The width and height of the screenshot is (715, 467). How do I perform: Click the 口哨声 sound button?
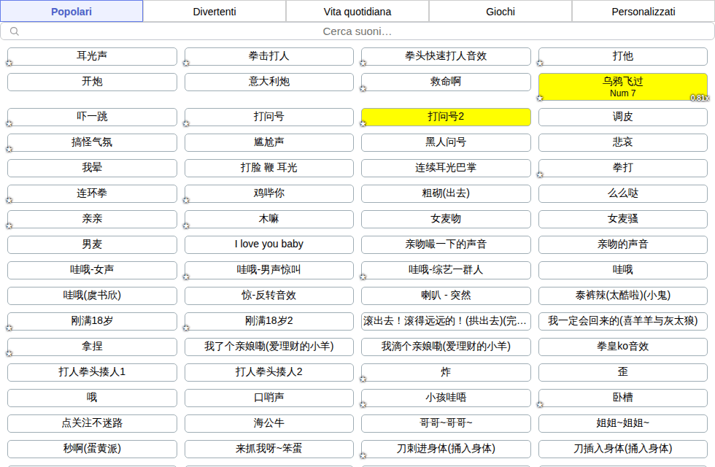(x=269, y=398)
